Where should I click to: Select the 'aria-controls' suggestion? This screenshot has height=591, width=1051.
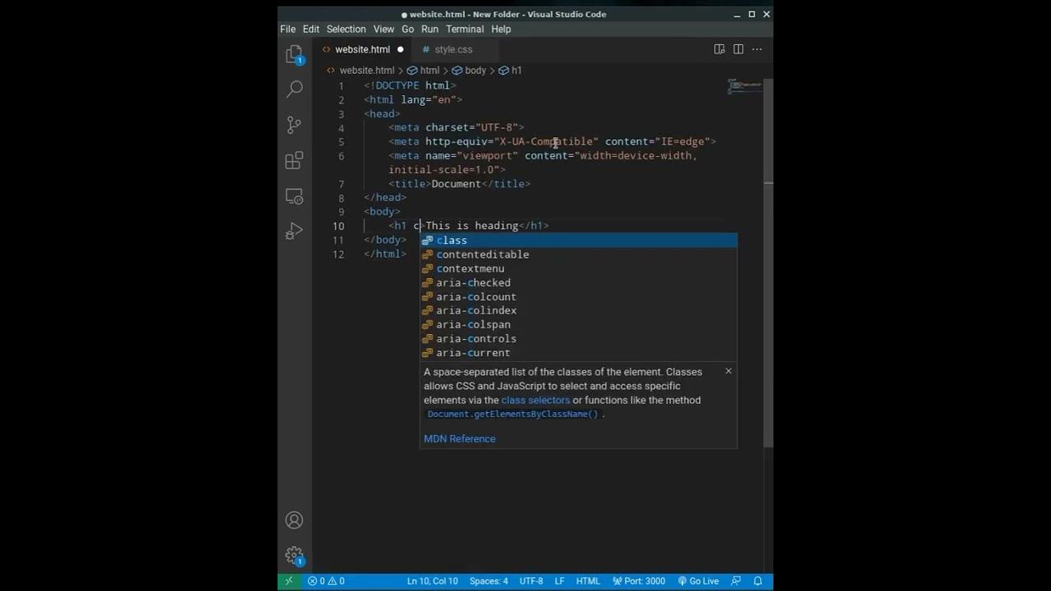point(579,338)
